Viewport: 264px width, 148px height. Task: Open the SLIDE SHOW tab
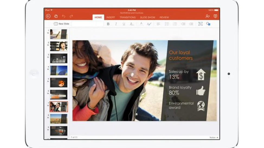[x=148, y=17]
